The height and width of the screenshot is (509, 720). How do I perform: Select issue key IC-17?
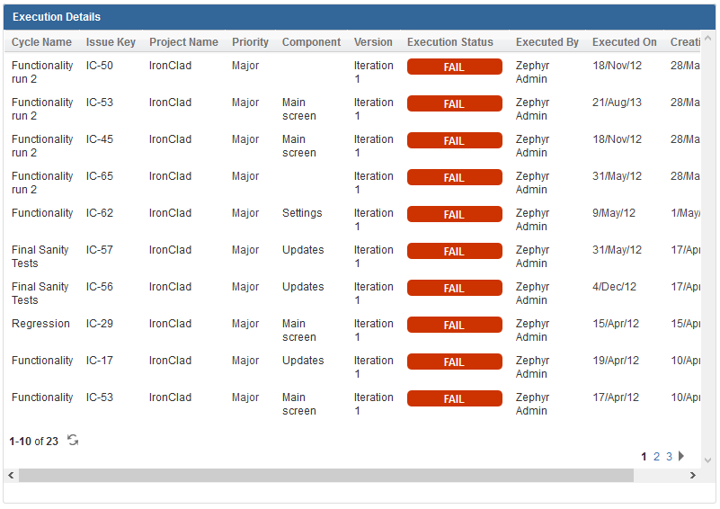99,361
